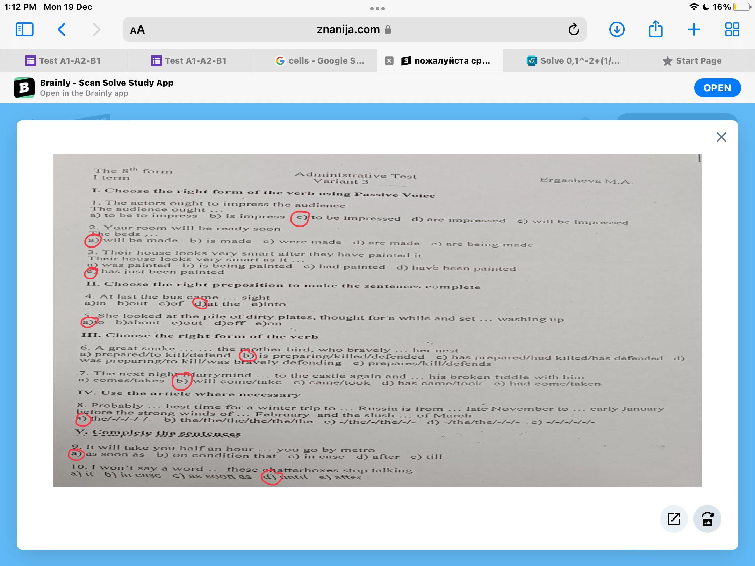Viewport: 755px width, 566px height.
Task: Open the AA reader view menu
Action: pos(137,30)
